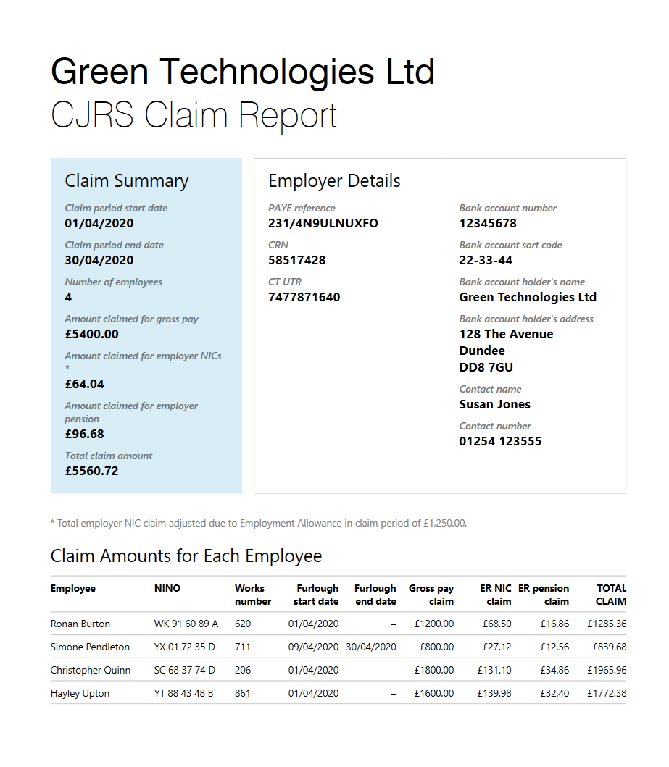The width and height of the screenshot is (669, 767).
Task: Click ER pension claim £32.40
Action: [x=554, y=694]
